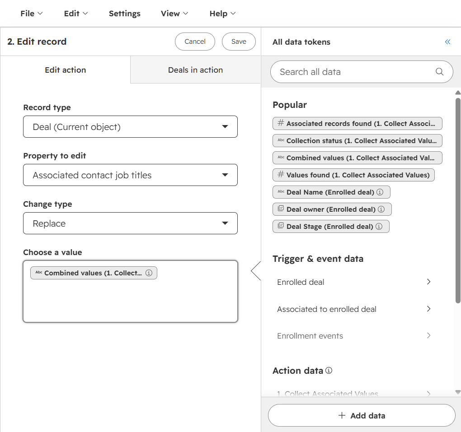Image resolution: width=461 pixels, height=432 pixels.
Task: Open the Settings menu item
Action: click(125, 14)
